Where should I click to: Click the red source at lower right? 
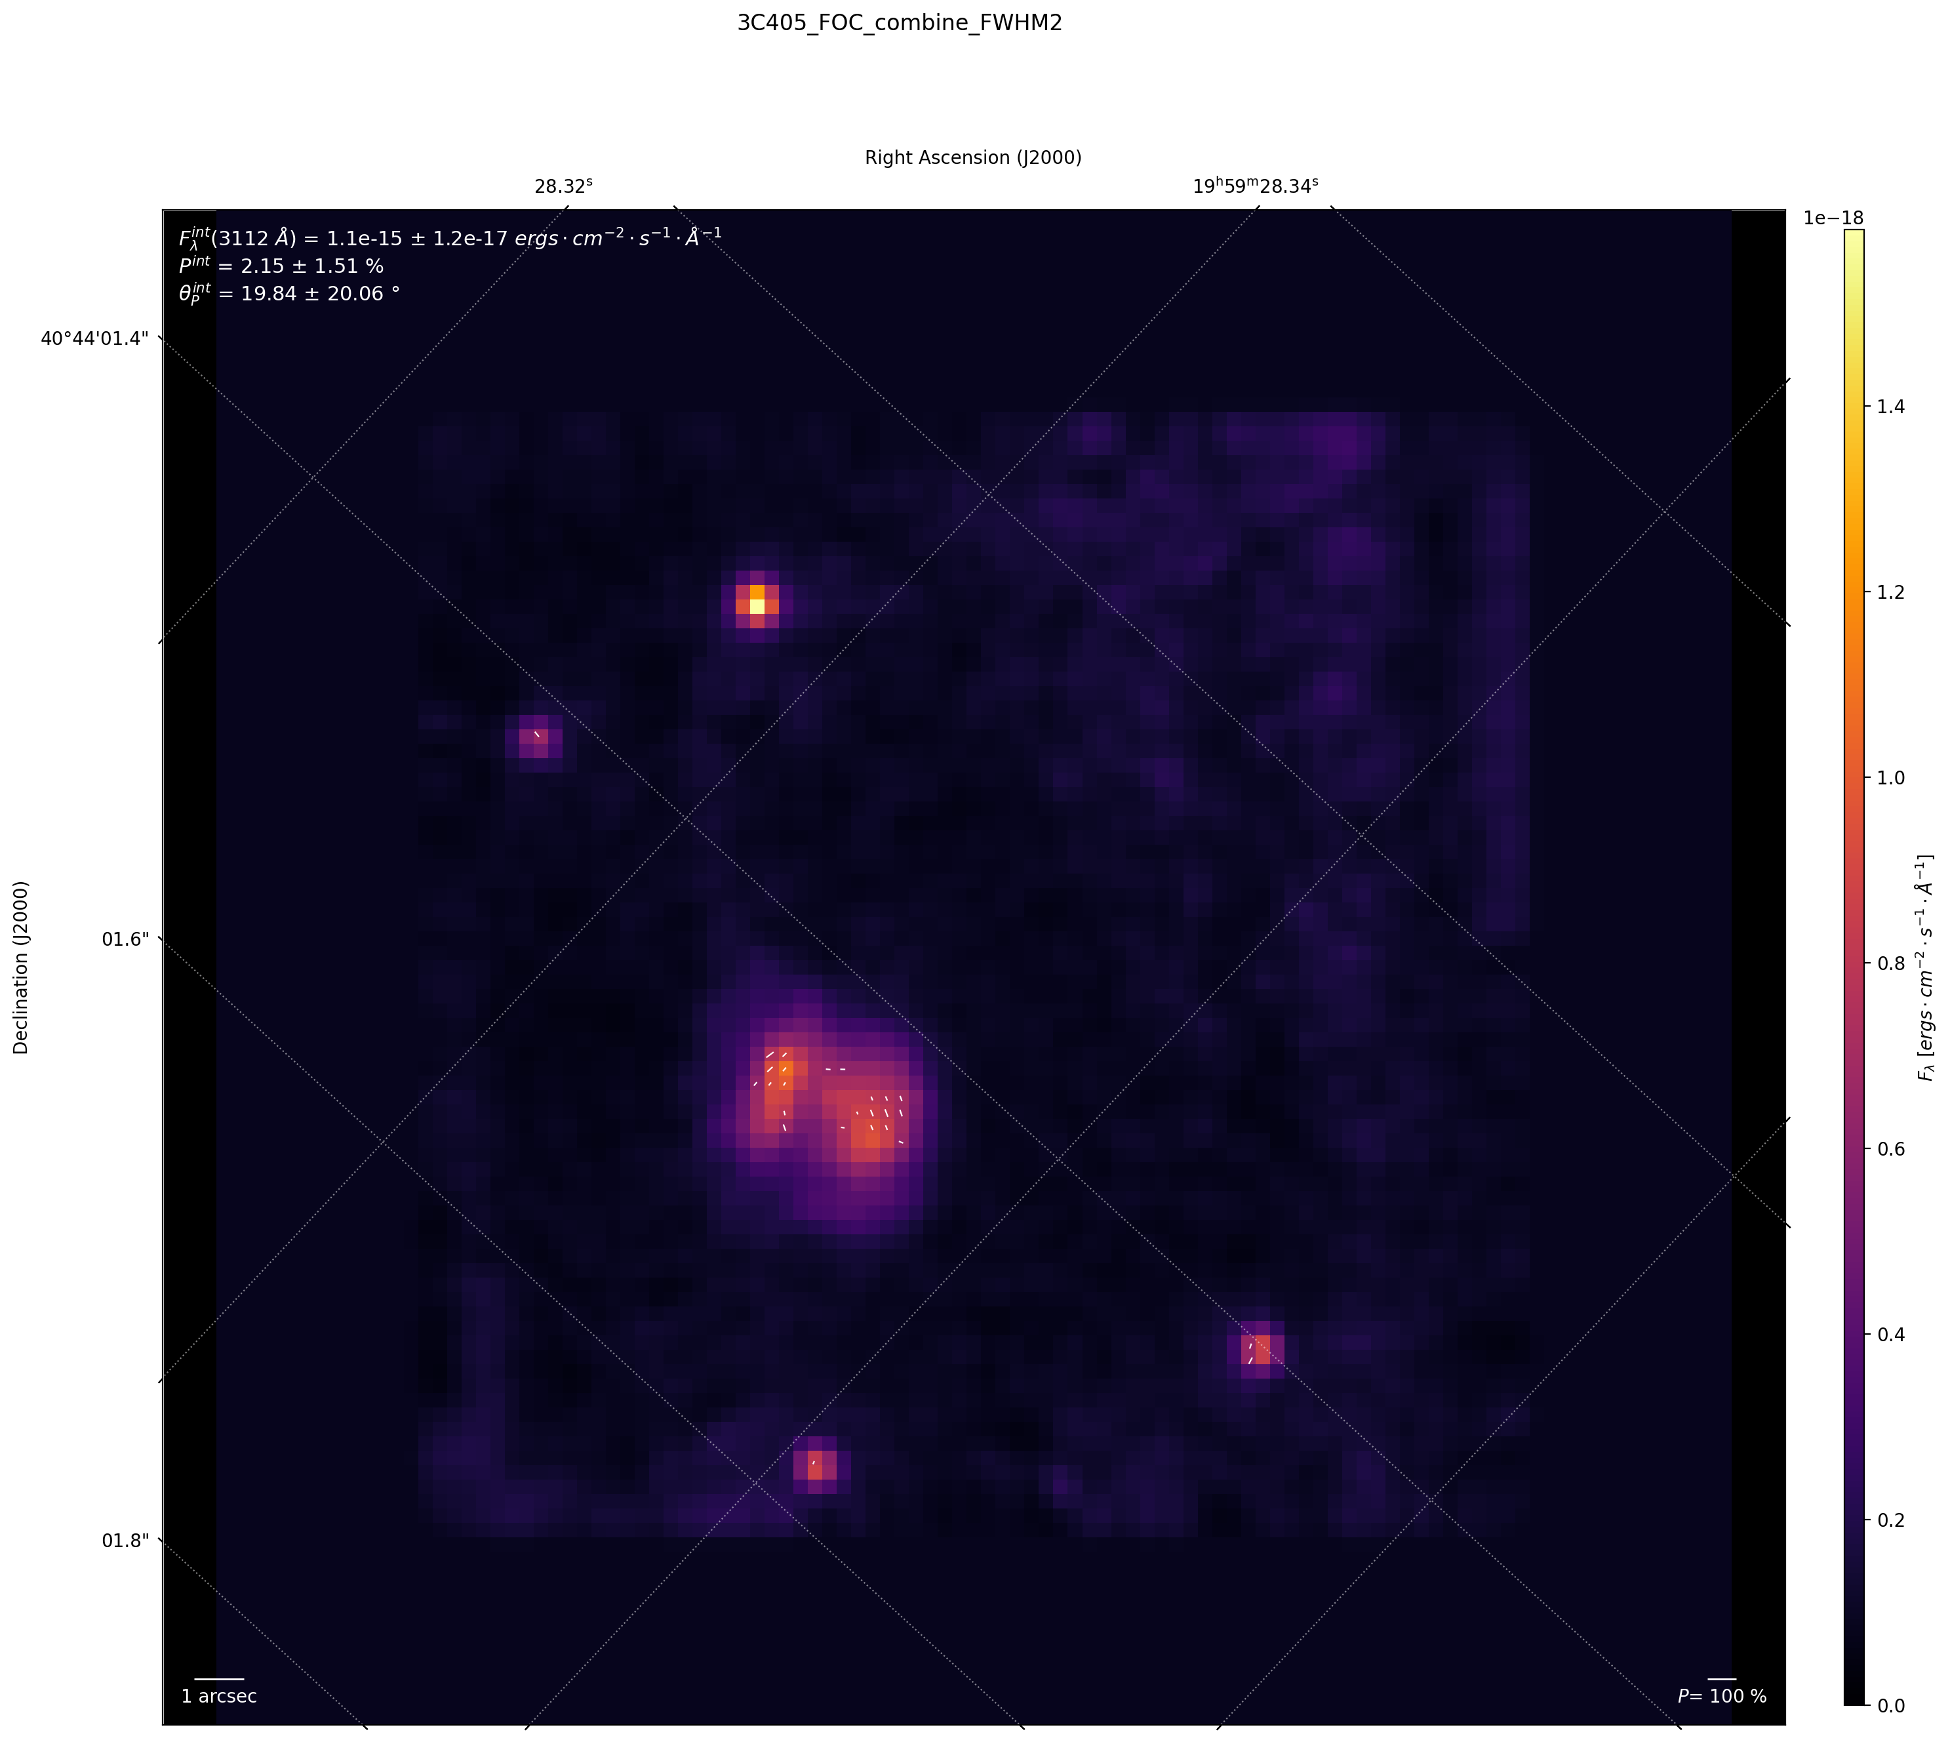[x=1261, y=1350]
